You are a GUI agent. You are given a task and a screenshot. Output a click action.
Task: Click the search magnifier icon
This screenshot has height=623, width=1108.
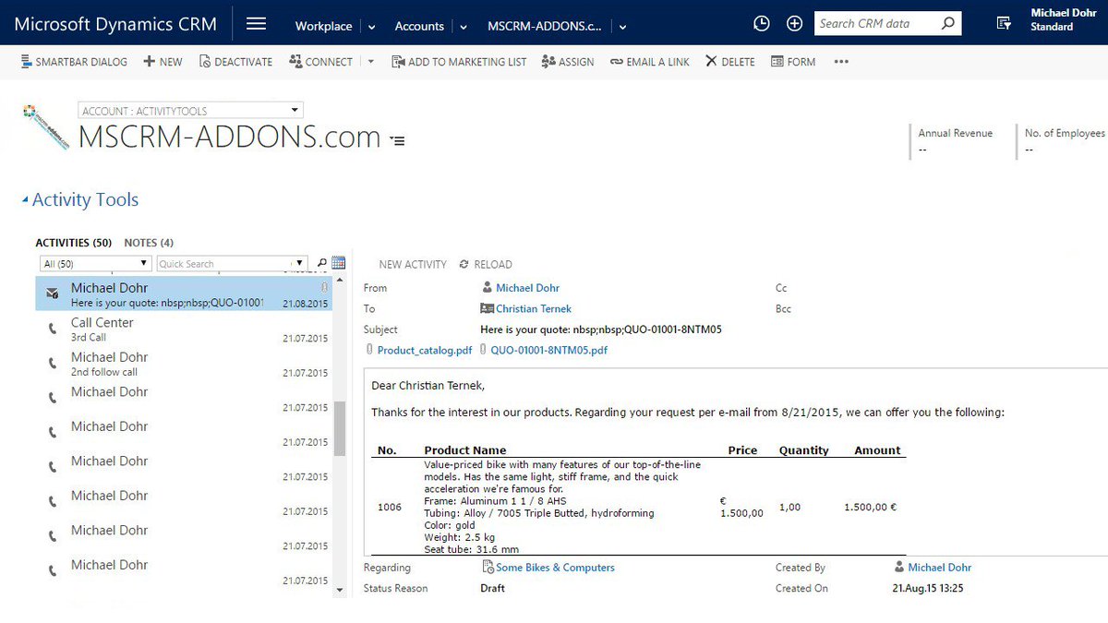point(948,24)
